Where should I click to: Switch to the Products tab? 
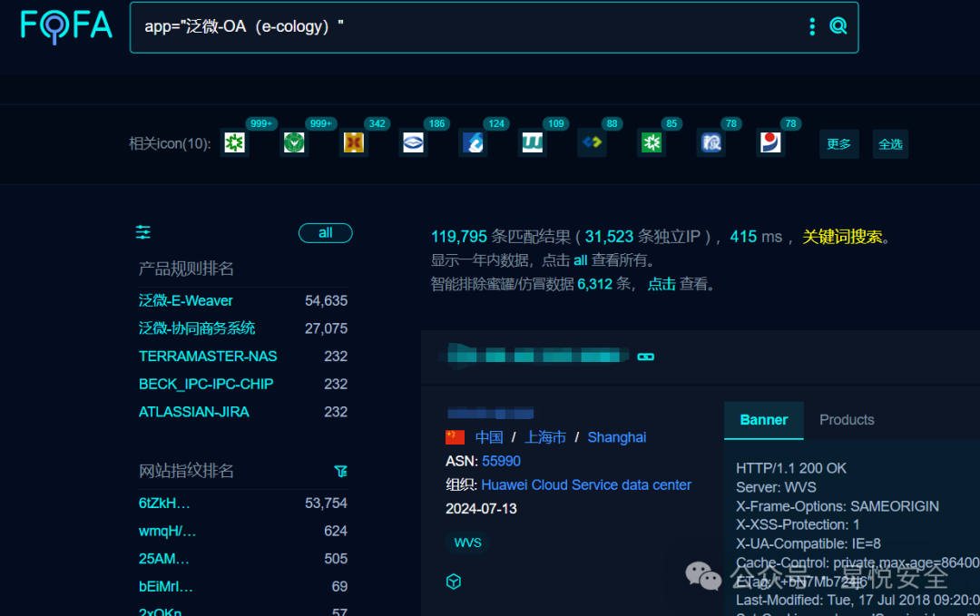click(x=847, y=420)
